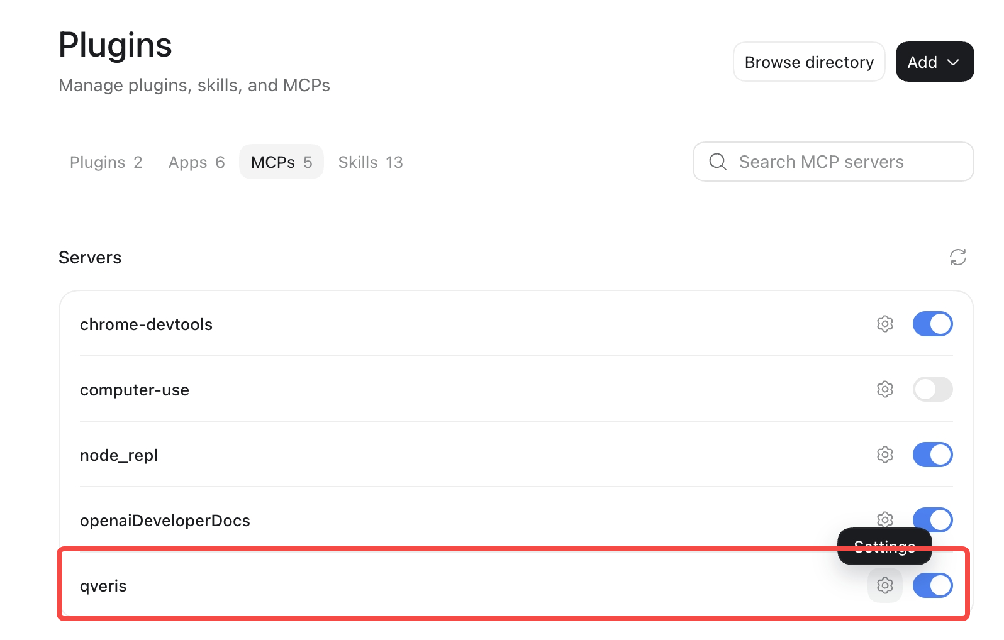Click the Plugins page title
This screenshot has width=1004, height=640.
(115, 45)
